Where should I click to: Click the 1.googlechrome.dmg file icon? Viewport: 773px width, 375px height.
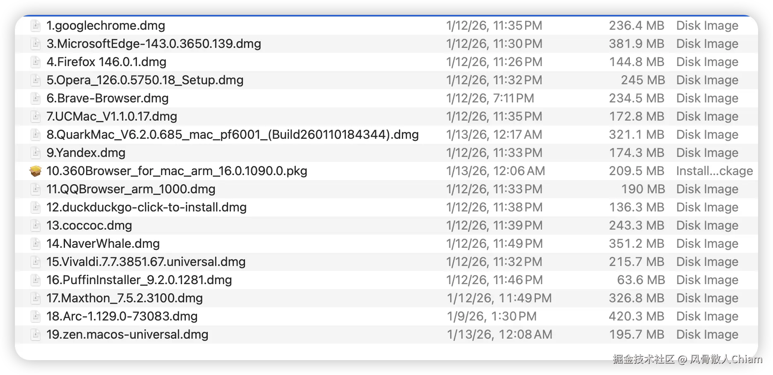tap(36, 26)
